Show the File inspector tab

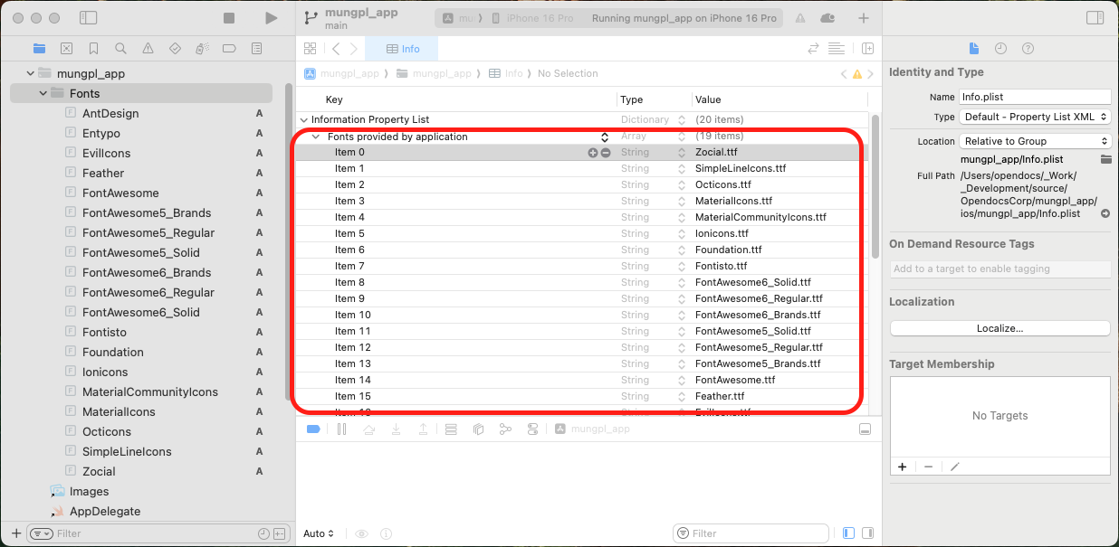click(x=974, y=49)
